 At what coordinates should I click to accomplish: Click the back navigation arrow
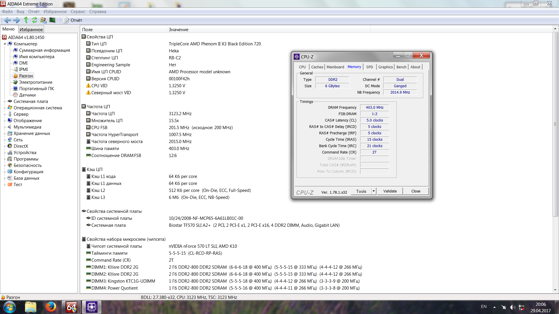[x=8, y=20]
